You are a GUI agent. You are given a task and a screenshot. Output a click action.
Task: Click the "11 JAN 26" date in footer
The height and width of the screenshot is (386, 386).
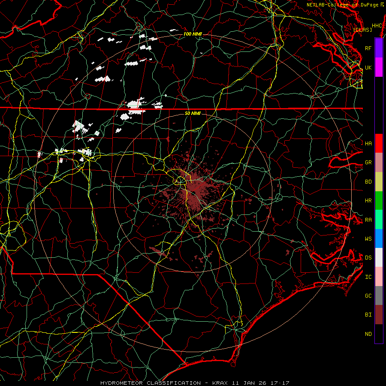tap(249, 383)
